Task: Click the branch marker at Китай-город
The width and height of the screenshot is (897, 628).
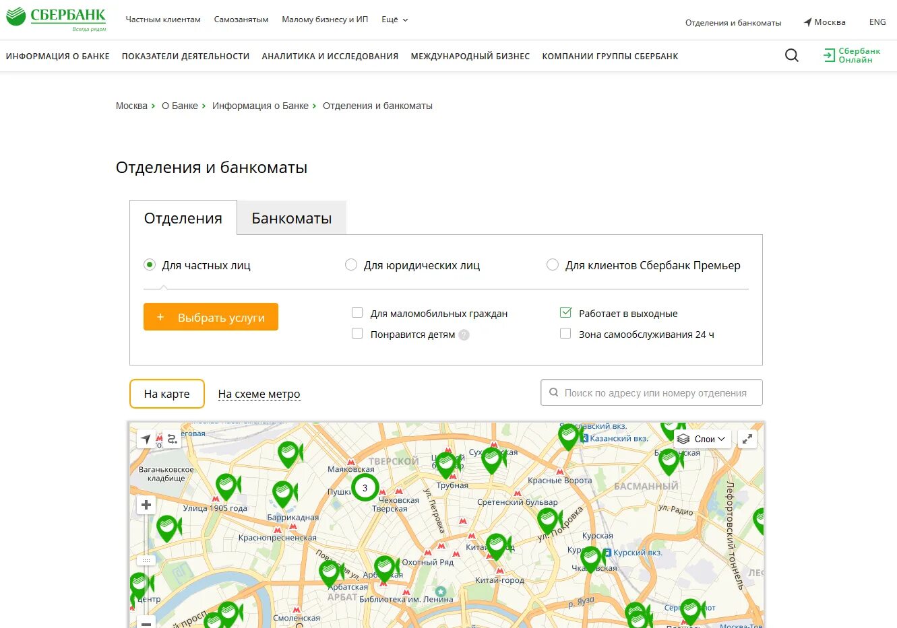Action: point(497,547)
